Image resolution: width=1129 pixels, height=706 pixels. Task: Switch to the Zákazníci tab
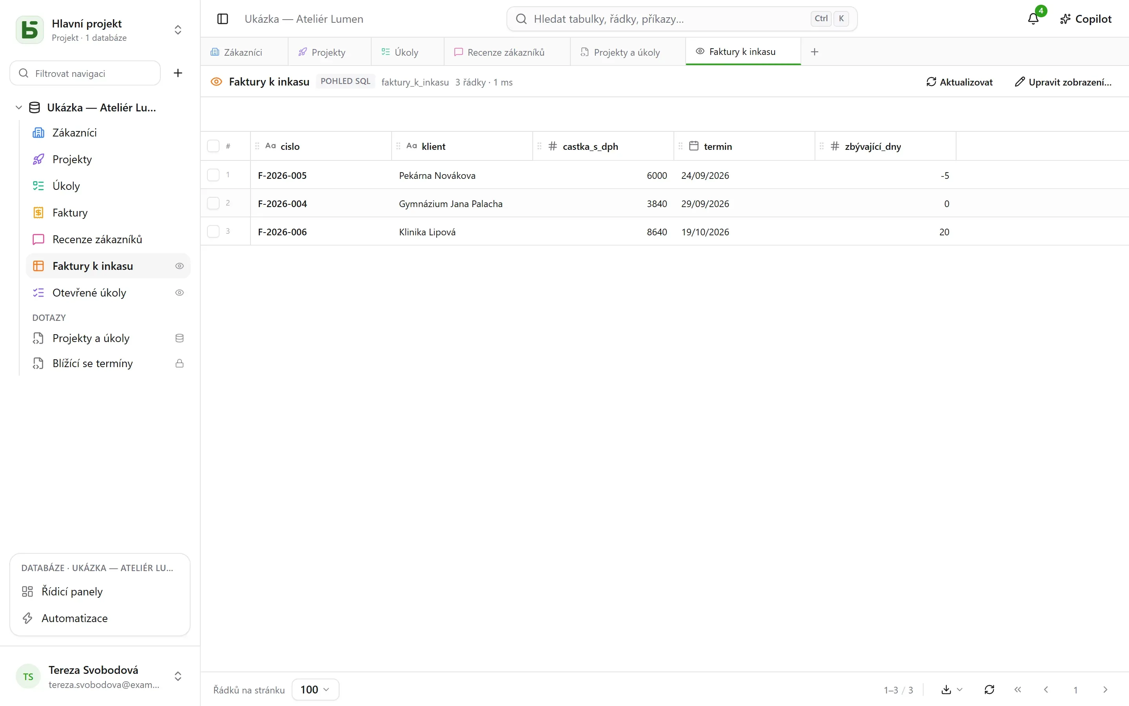tap(244, 52)
